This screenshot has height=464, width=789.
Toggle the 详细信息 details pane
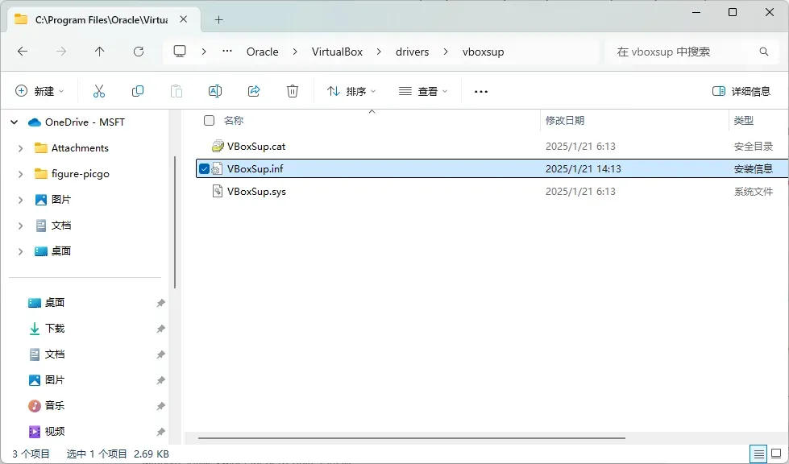tap(741, 91)
